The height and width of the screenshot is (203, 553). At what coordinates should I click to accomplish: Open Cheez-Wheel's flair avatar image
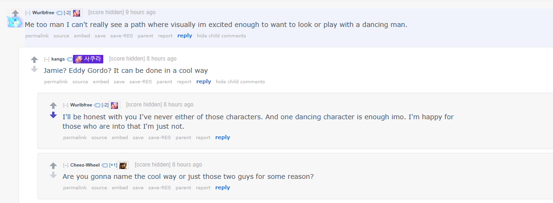123,165
